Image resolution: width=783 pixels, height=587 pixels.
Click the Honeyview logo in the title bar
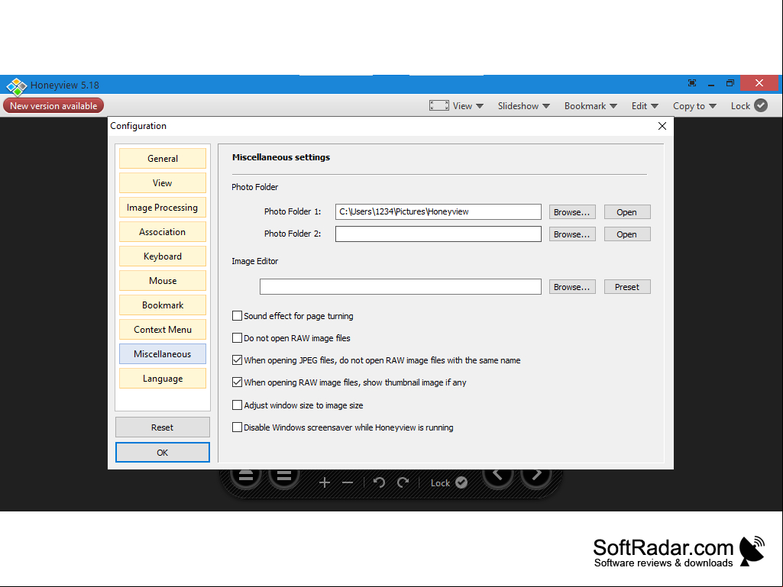coord(17,85)
